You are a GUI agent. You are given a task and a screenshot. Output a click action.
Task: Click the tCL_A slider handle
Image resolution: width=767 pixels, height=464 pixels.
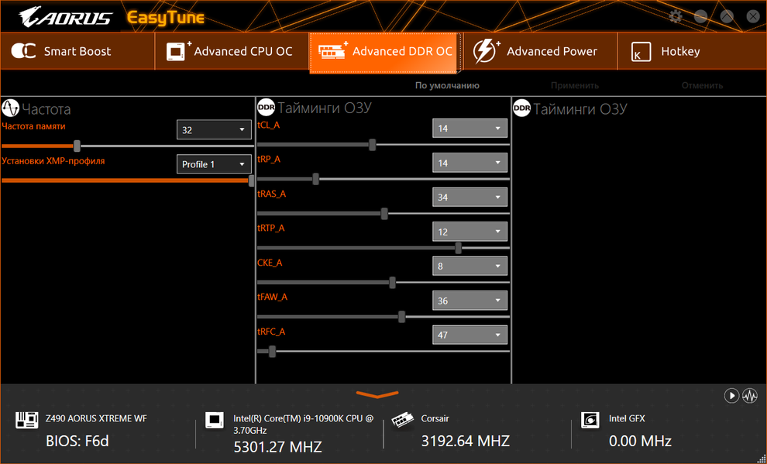[372, 145]
